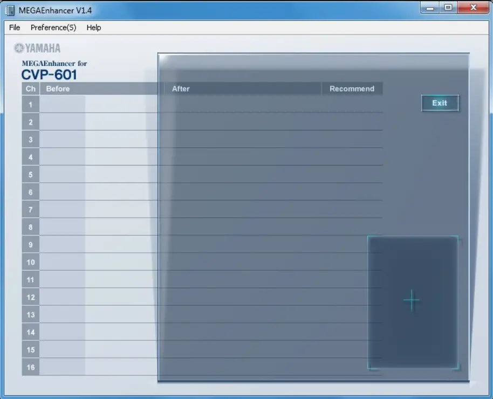This screenshot has height=399, width=493.
Task: Open the Preference(S) menu
Action: point(53,27)
